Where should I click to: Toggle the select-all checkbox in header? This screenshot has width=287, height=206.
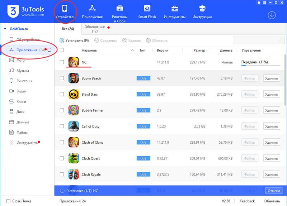[x=62, y=50]
